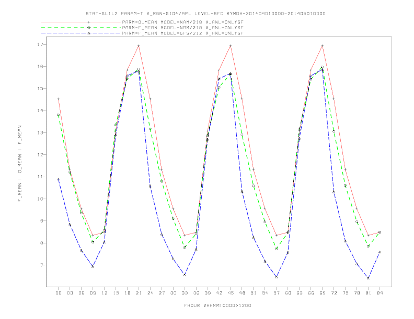Click the y-axis tick label 17
This screenshot has height=319, width=414.
tap(40, 44)
